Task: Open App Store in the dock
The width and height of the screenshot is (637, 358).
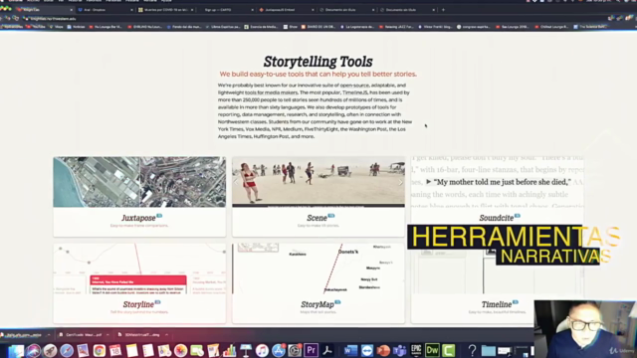Action: [x=279, y=351]
